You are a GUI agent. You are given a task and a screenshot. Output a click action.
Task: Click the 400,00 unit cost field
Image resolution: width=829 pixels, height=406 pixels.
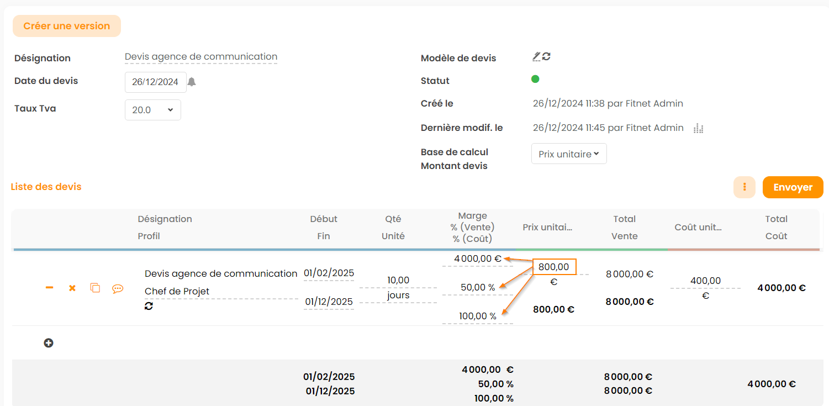coord(705,281)
